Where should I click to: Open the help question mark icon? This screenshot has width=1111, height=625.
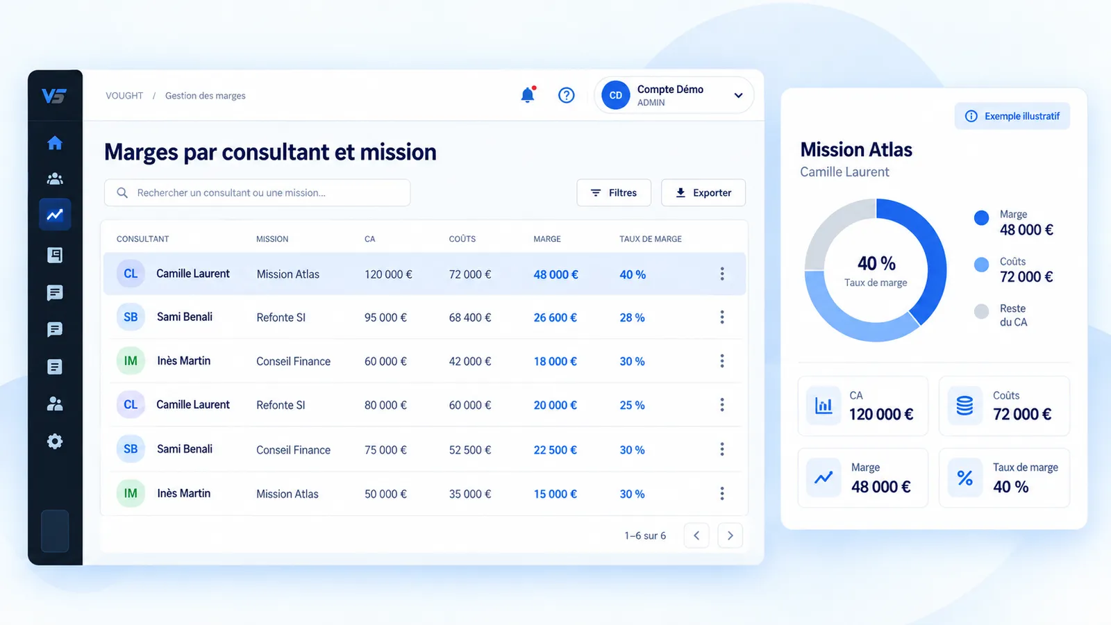pos(567,95)
